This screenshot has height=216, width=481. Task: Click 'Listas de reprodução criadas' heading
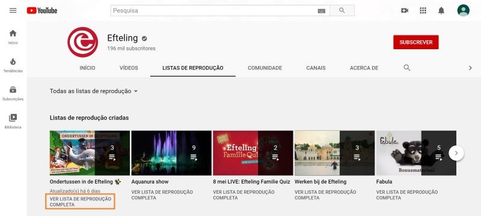click(x=89, y=118)
